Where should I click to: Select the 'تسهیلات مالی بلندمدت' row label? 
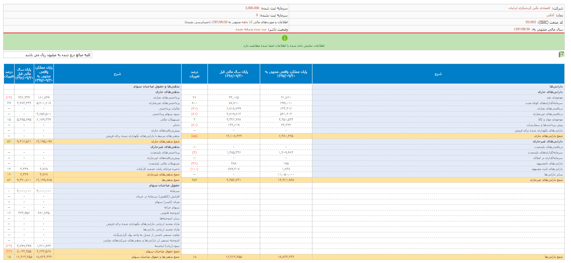[x=164, y=163]
